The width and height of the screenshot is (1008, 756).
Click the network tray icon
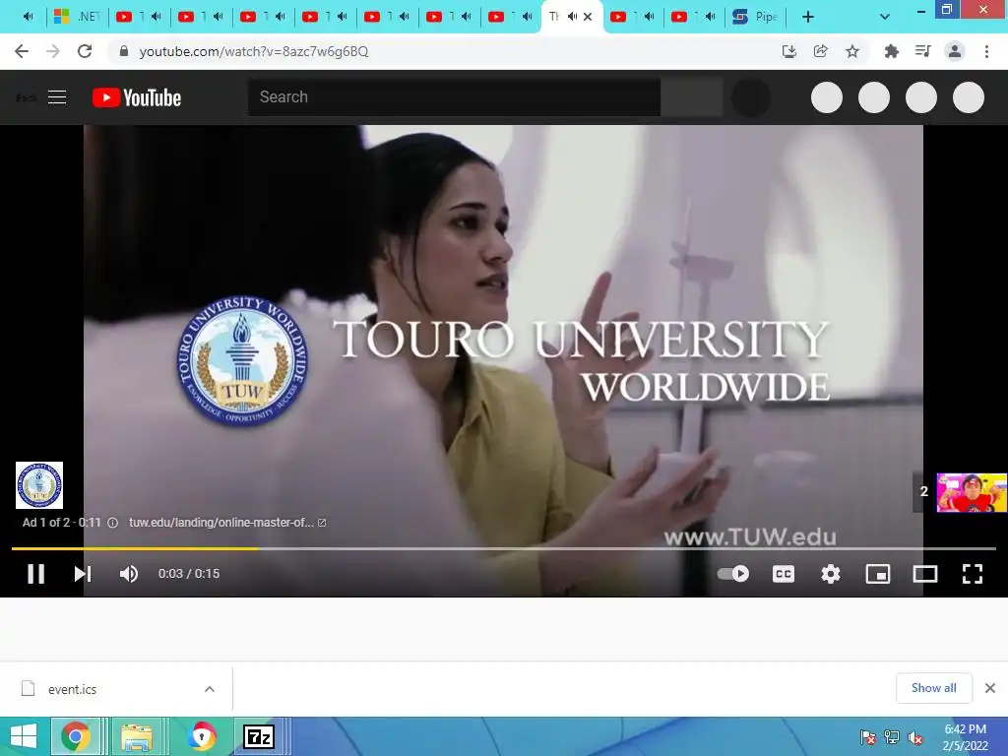click(x=892, y=737)
